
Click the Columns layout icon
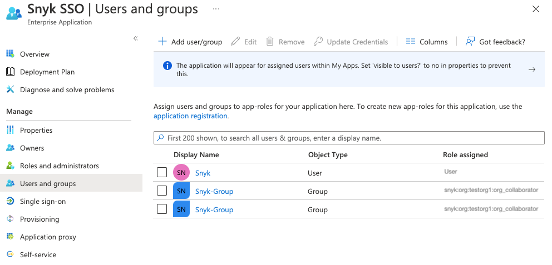coord(411,42)
